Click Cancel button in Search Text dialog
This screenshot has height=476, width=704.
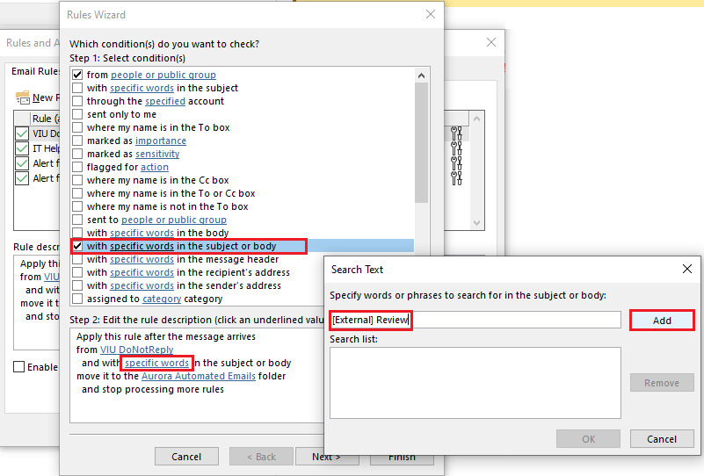662,439
